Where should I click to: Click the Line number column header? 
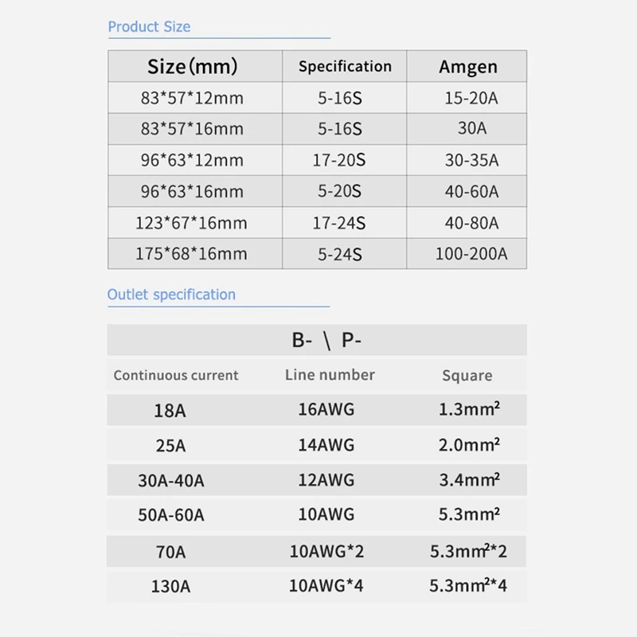pos(330,374)
